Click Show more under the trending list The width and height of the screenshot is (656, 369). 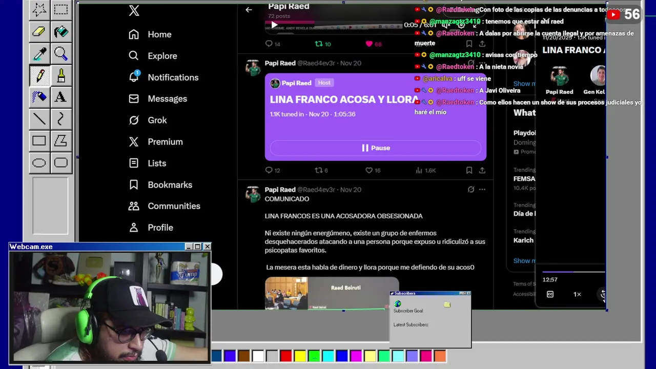[524, 260]
